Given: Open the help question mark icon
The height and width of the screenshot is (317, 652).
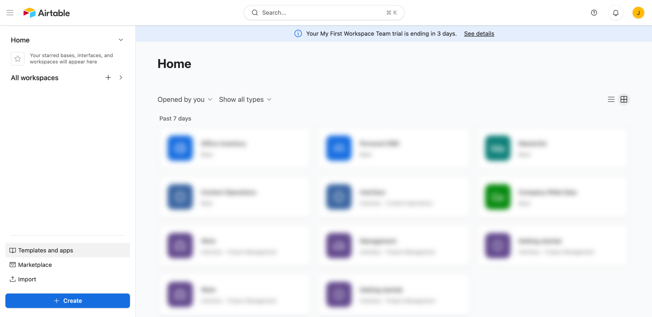Looking at the screenshot, I should (x=594, y=13).
